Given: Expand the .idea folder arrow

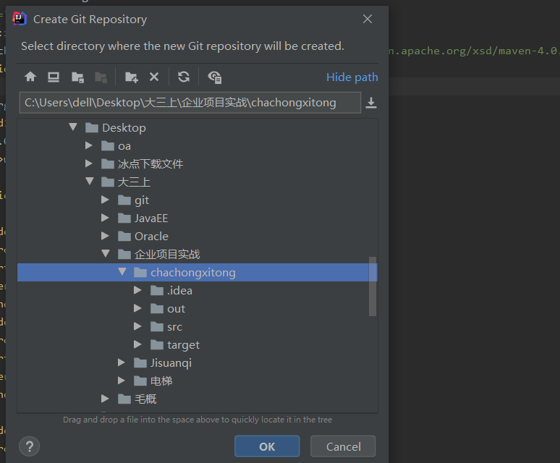Looking at the screenshot, I should coord(137,290).
